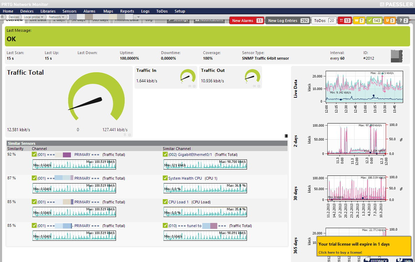
Task: Toggle checkbox for (001) channel opposite (010) tunel
Action: coord(34,225)
